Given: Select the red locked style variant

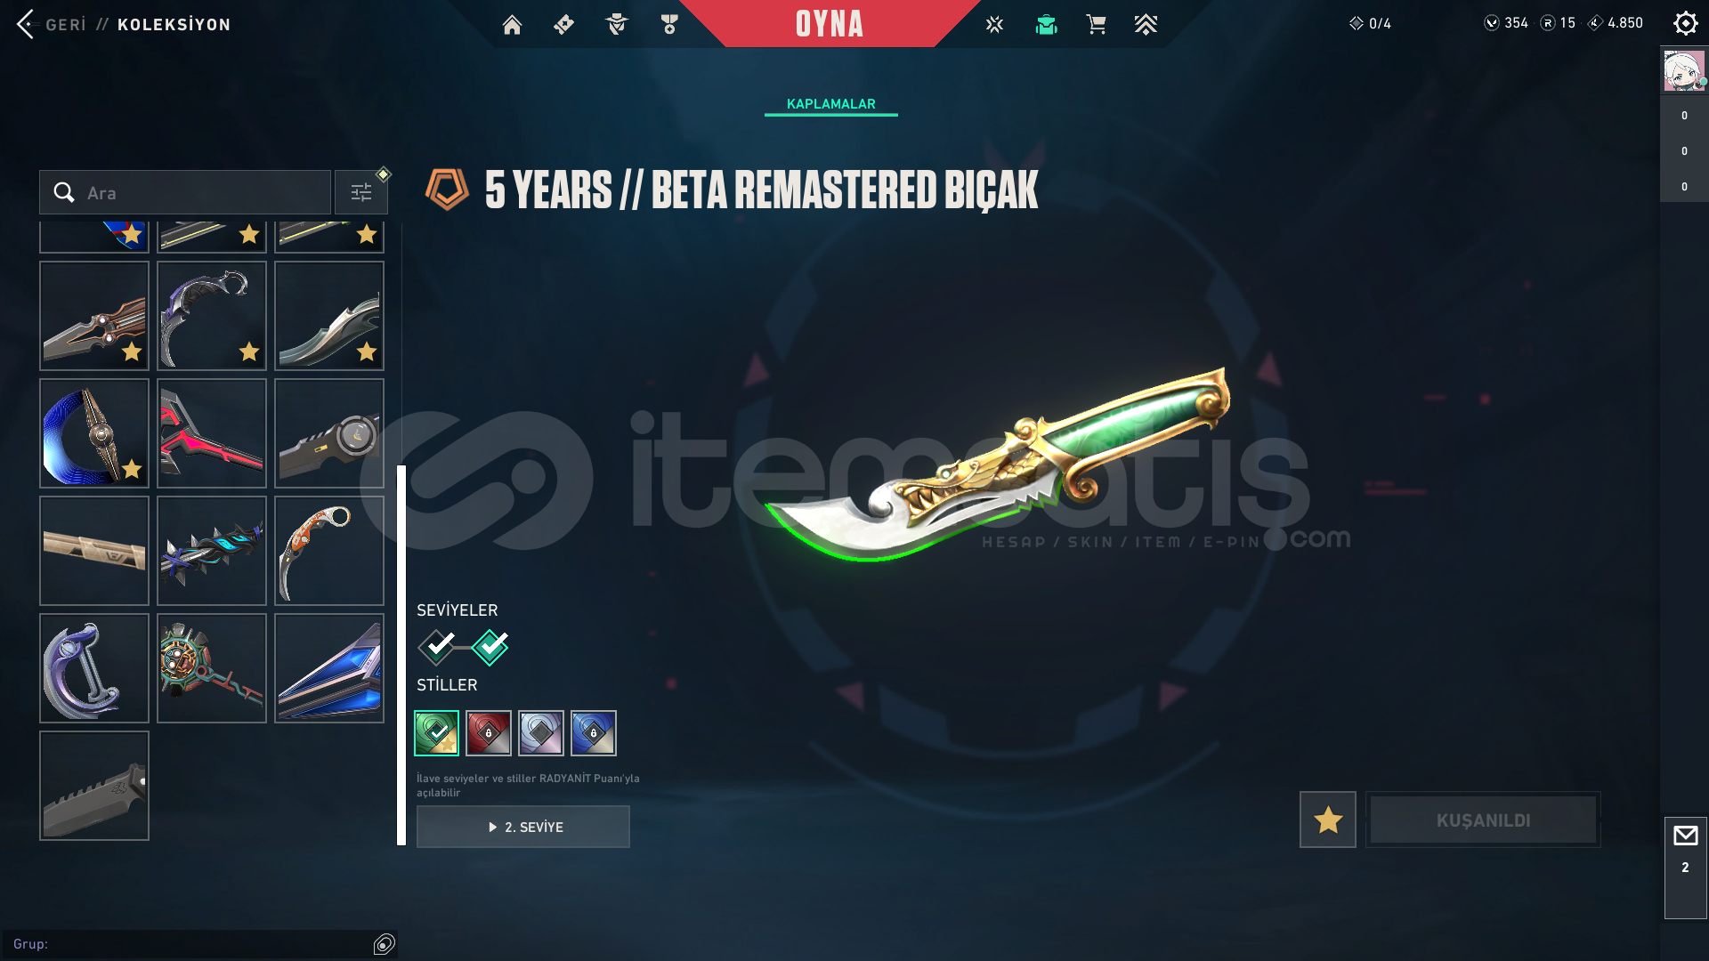Looking at the screenshot, I should (x=489, y=733).
